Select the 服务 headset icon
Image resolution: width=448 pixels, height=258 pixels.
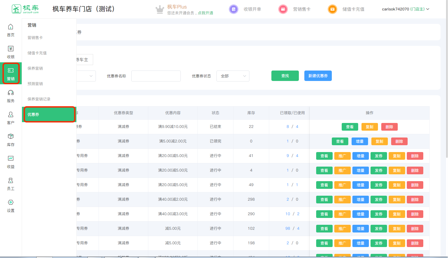coord(11,93)
